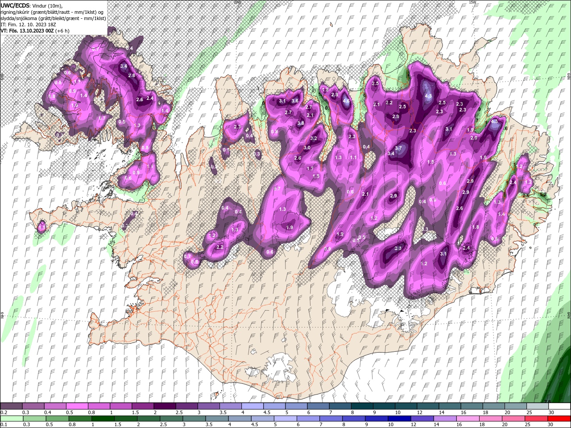This screenshot has height=428, width=571.
Task: Click the '4.5' label under the purple legend
Action: coord(267,412)
